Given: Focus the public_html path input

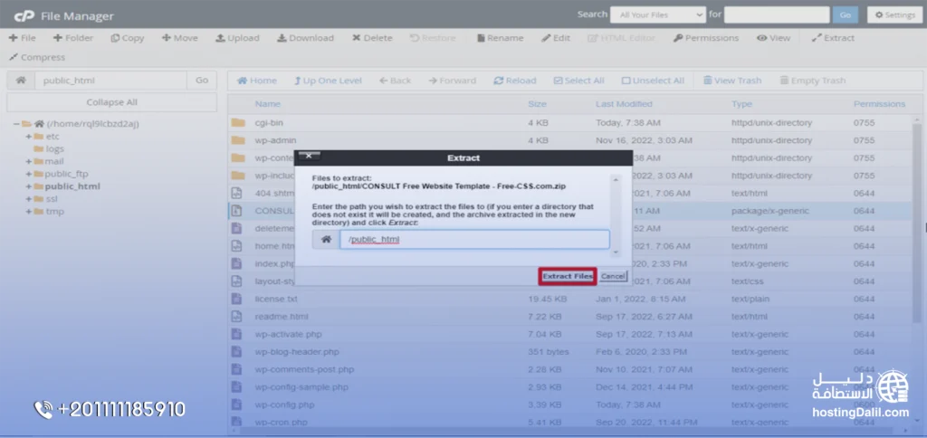Looking at the screenshot, I should (110, 81).
